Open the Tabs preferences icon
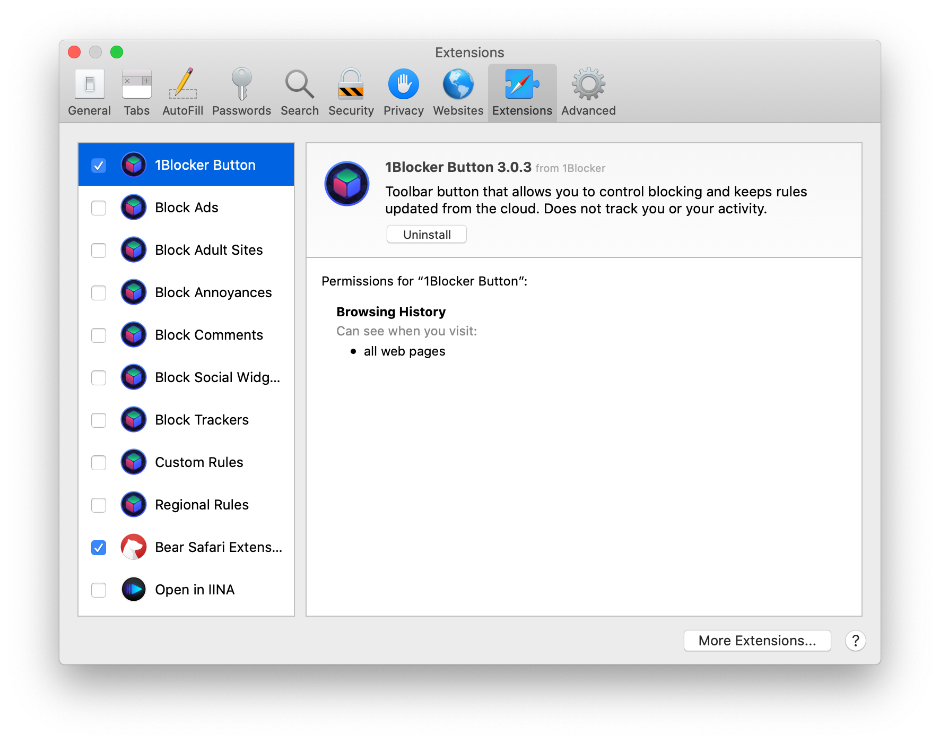This screenshot has width=940, height=743. click(137, 84)
